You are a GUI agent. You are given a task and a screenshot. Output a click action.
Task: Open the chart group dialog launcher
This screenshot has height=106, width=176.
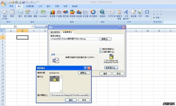(x=97, y=22)
